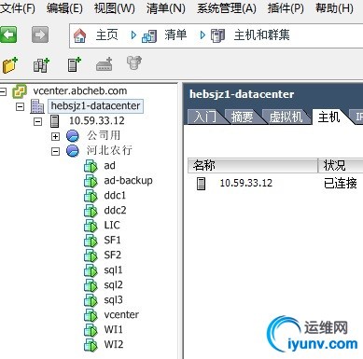Click the greyed datastore cluster toolbar icon

(134, 62)
